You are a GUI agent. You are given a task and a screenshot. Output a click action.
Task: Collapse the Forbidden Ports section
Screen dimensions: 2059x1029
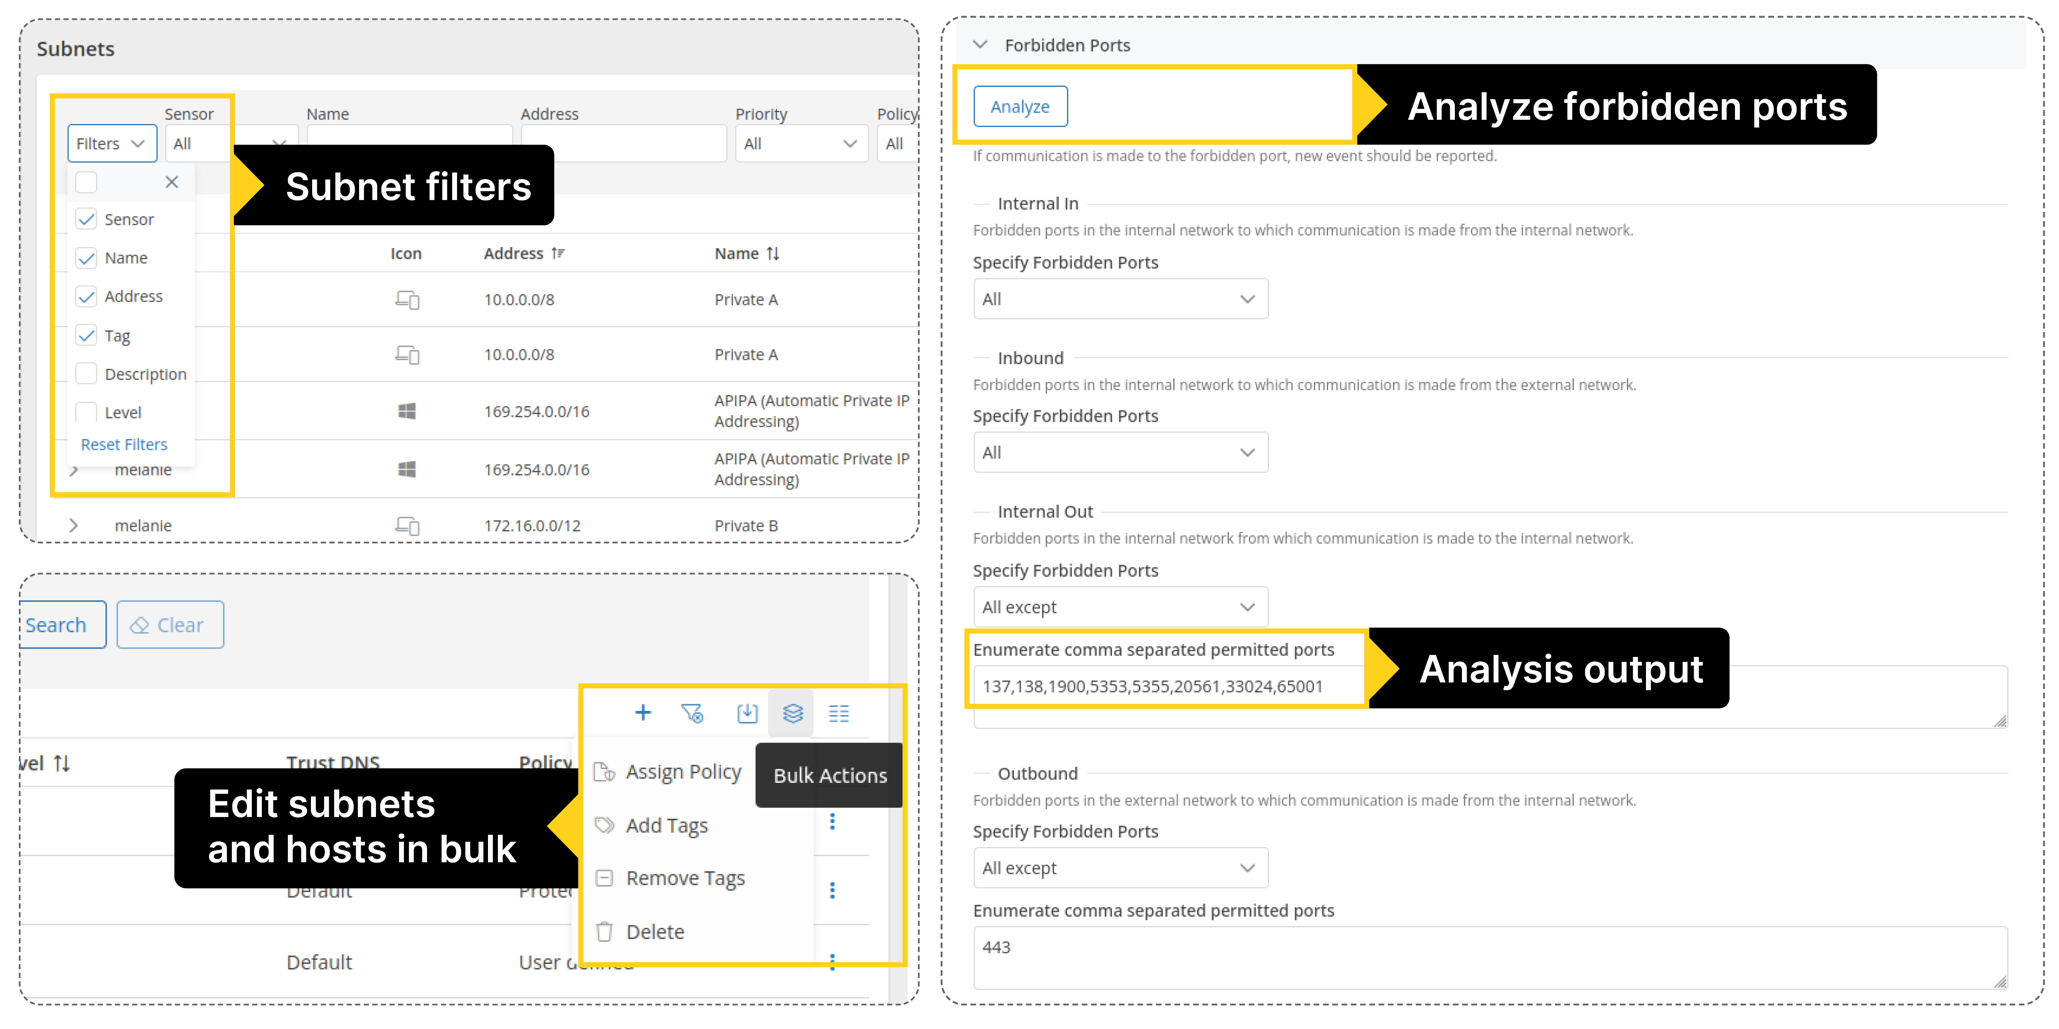pyautogui.click(x=980, y=45)
